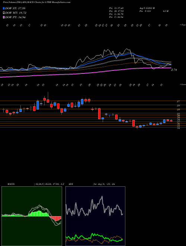Viewport: 186px width, 246px height.
Task: Open the dark blue ADX chart panel
Action: [95, 216]
